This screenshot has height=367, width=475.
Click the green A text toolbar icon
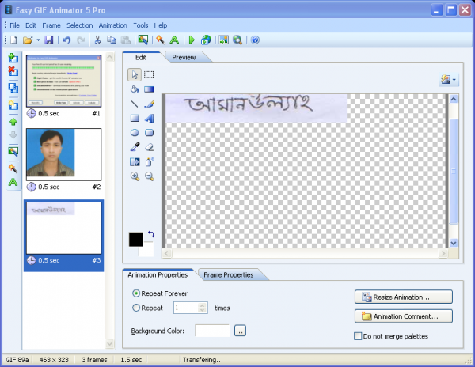[174, 40]
